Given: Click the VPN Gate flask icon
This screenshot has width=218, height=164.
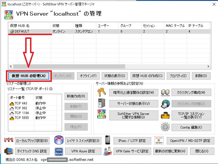Looking at the screenshot, I should pos(108,151).
